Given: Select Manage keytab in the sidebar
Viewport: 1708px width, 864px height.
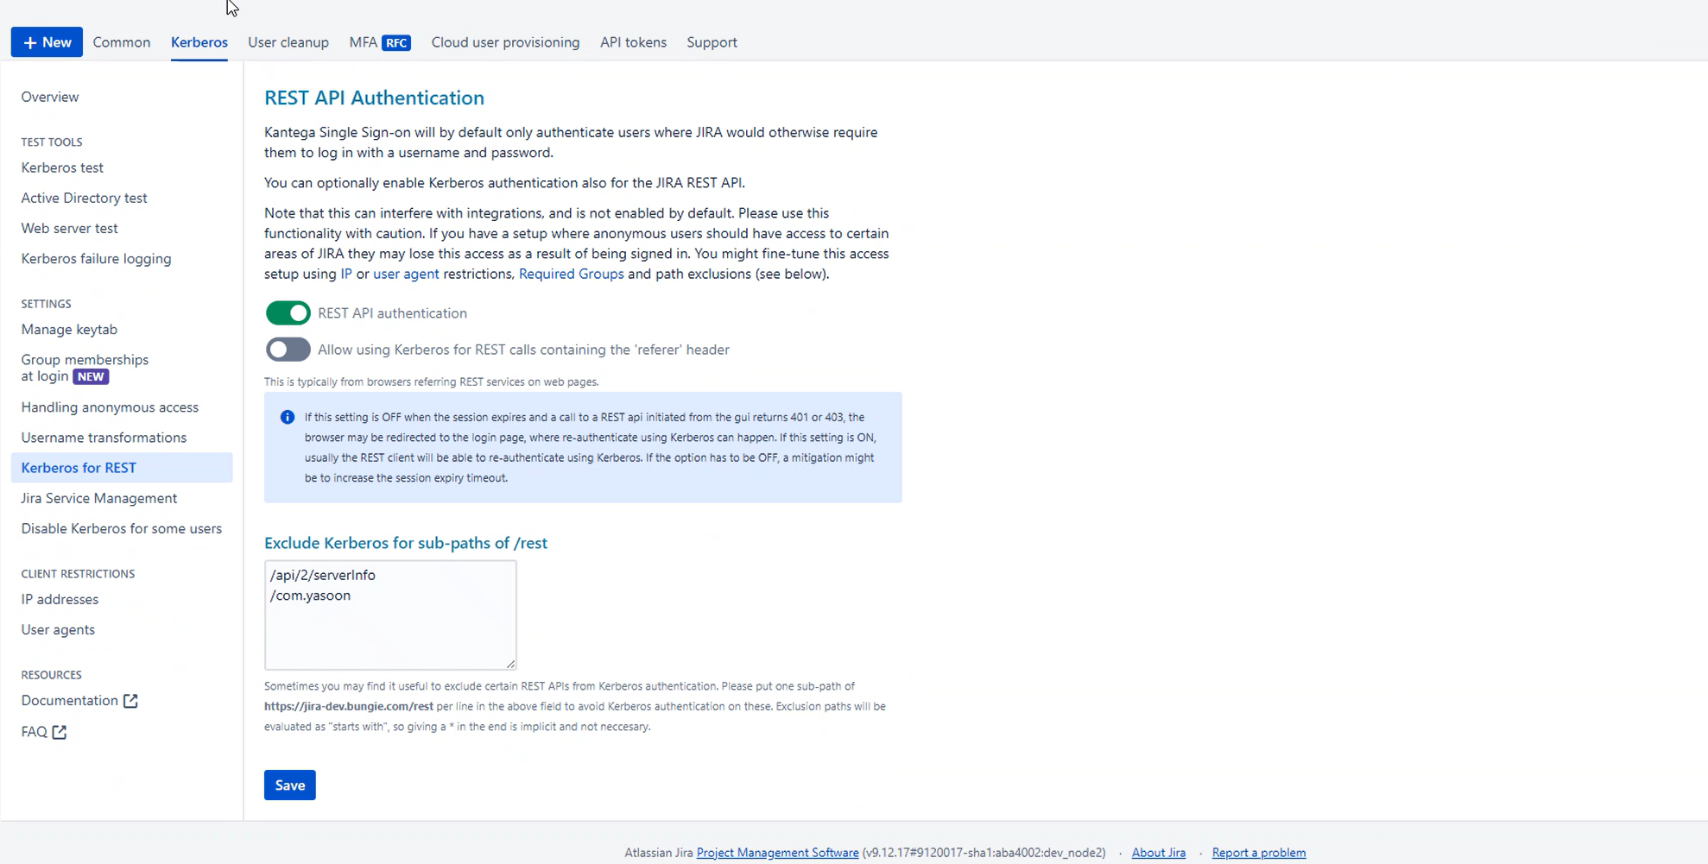Looking at the screenshot, I should click(x=69, y=330).
